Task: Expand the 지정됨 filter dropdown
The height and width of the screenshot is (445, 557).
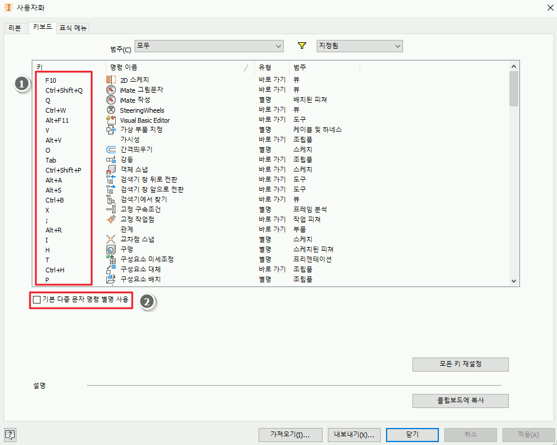Action: pos(359,46)
